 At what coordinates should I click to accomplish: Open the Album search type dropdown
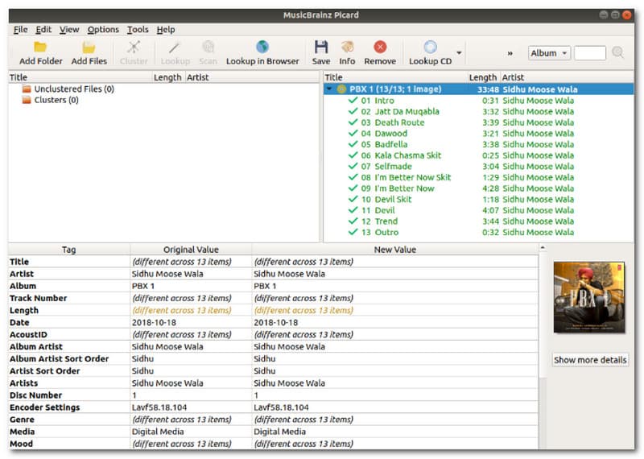[x=549, y=53]
